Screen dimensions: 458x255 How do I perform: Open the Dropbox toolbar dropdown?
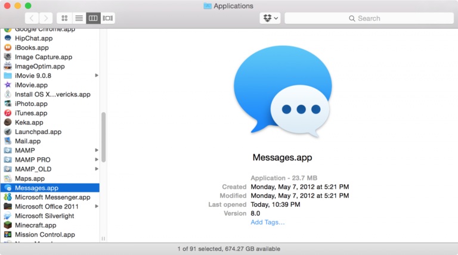[270, 18]
